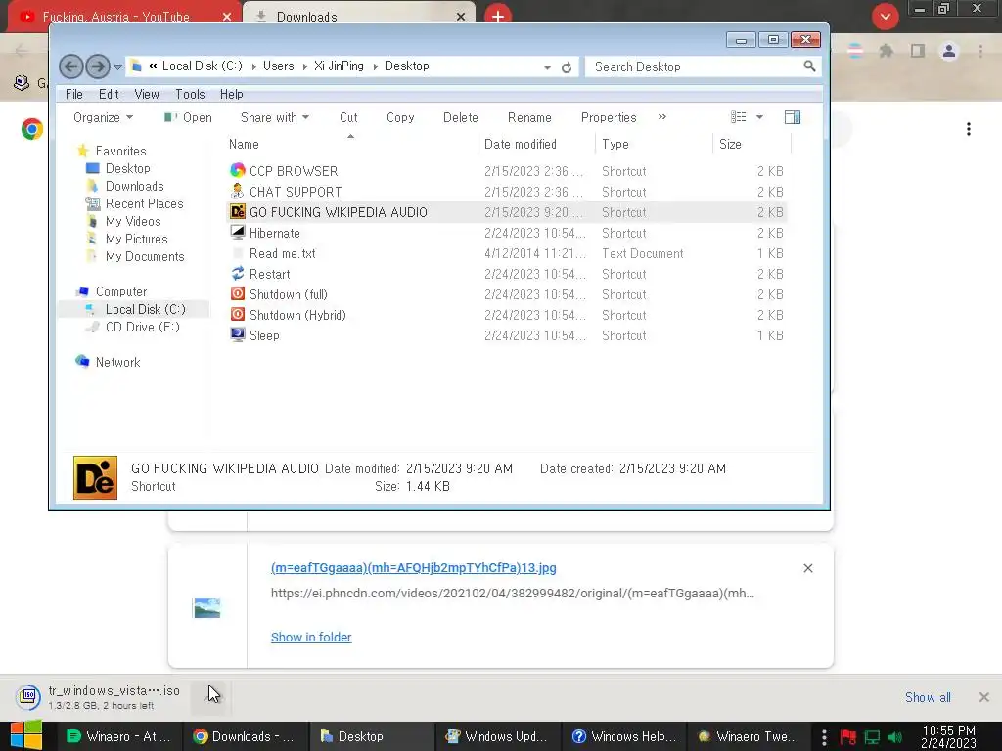Remove the 13.jpg download entry
Screen dimensions: 1002x751
pyautogui.click(x=807, y=568)
